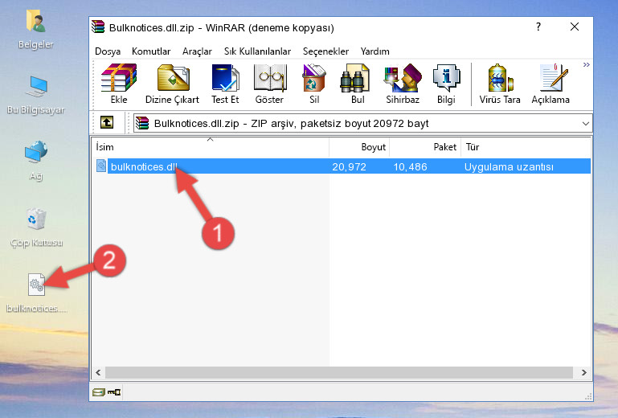Run Test Et on the archive
Screen dimensions: 618x418
[x=225, y=84]
